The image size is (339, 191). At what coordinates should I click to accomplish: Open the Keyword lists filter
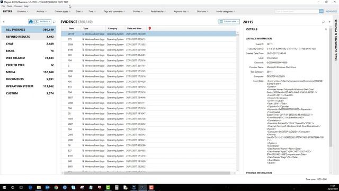click(181, 11)
